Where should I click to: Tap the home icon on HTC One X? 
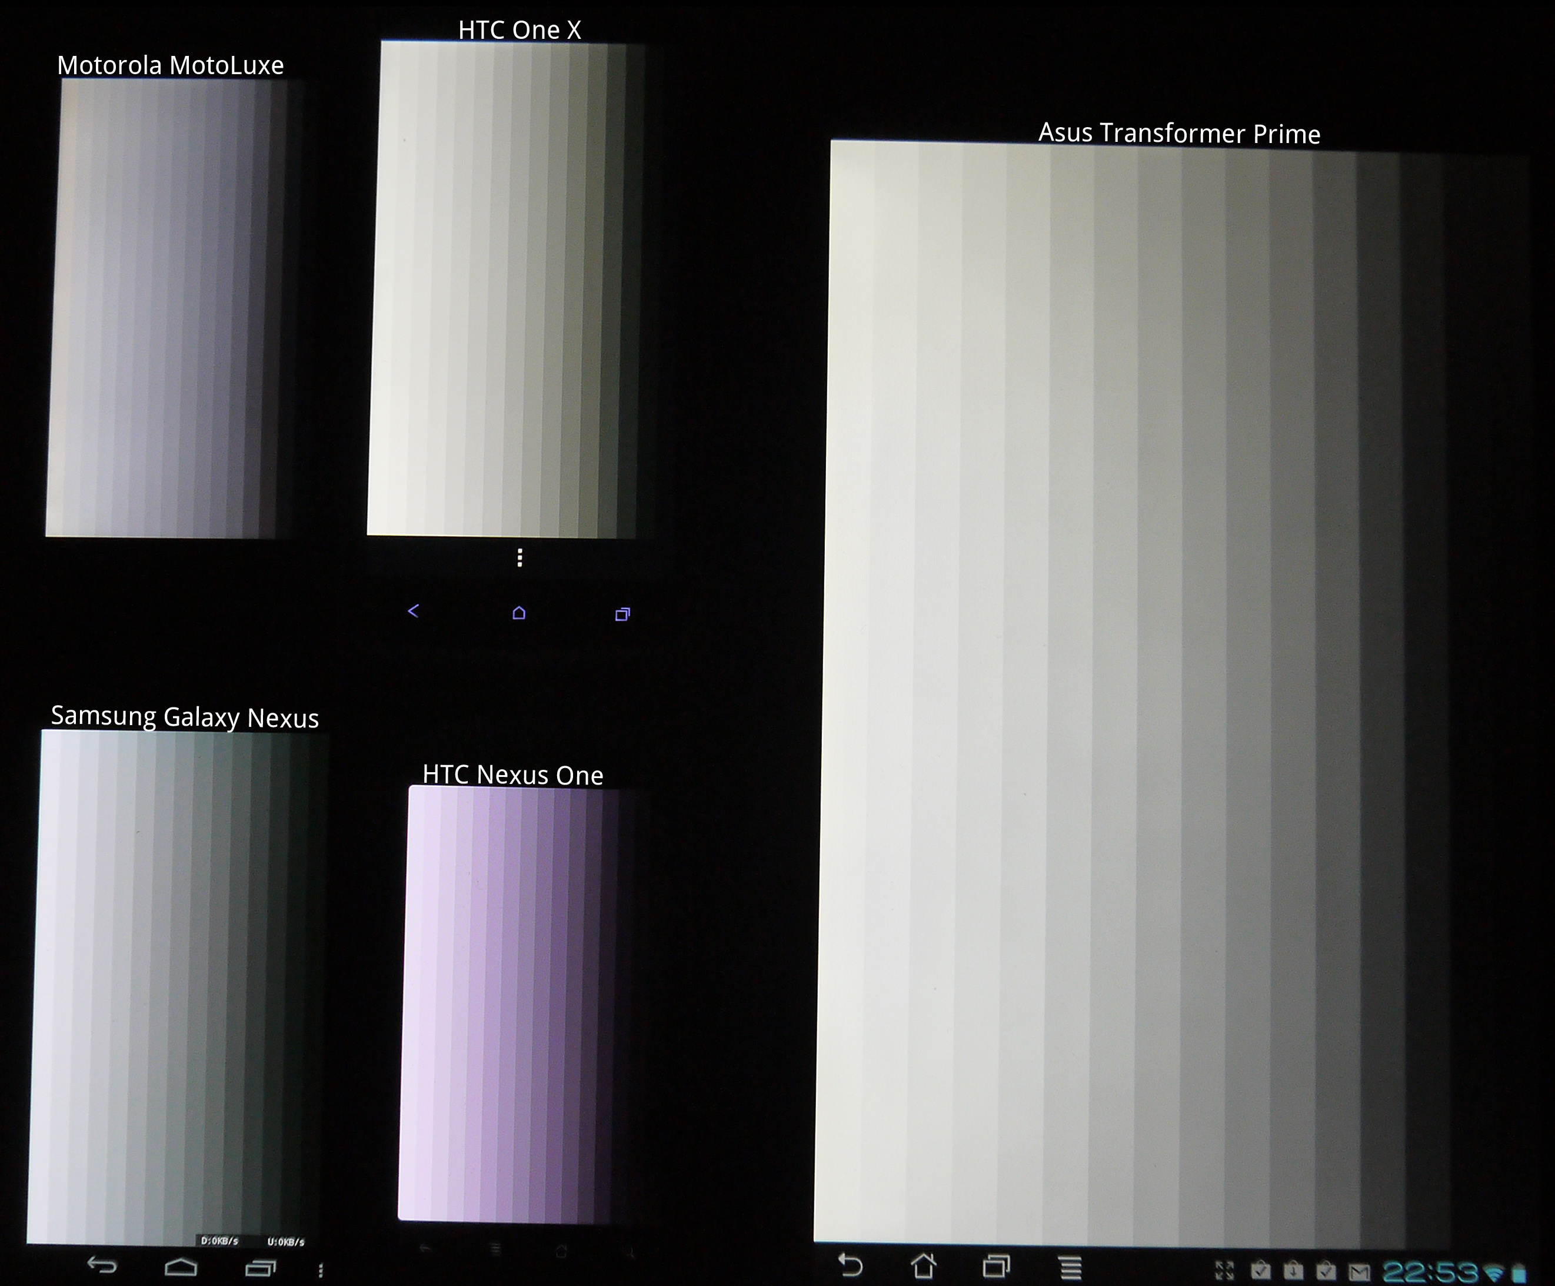[x=519, y=613]
